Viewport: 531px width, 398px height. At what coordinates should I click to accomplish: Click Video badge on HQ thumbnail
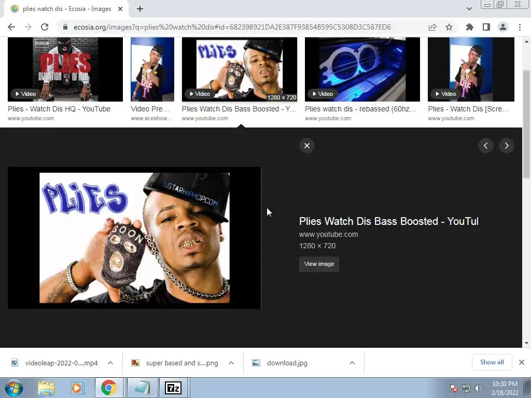pyautogui.click(x=25, y=94)
